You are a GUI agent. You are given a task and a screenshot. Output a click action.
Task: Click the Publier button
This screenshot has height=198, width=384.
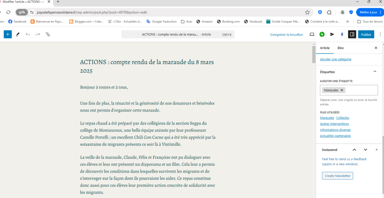click(x=366, y=34)
